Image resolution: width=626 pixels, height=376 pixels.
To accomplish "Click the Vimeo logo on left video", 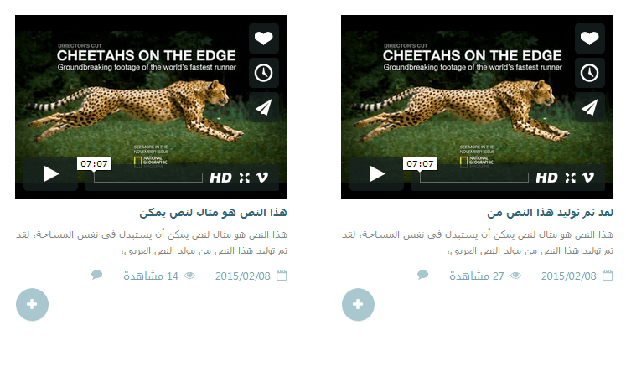I will (262, 178).
